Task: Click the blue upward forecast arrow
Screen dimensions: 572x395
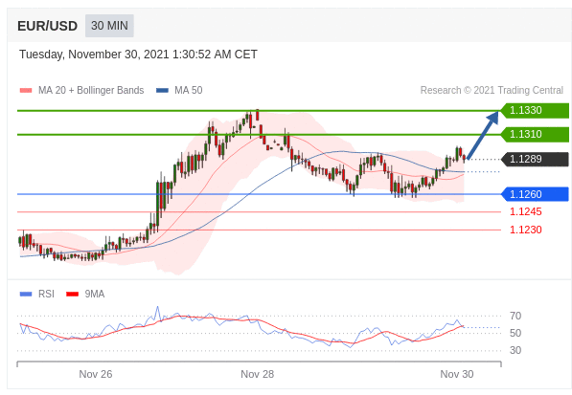Action: tap(482, 136)
